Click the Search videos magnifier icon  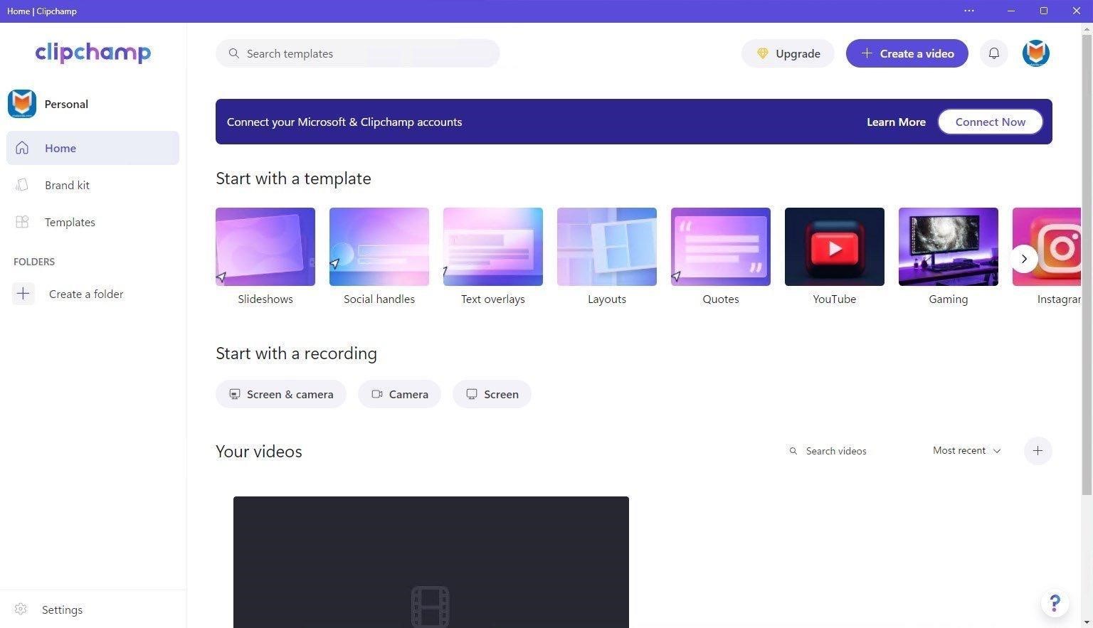click(793, 451)
